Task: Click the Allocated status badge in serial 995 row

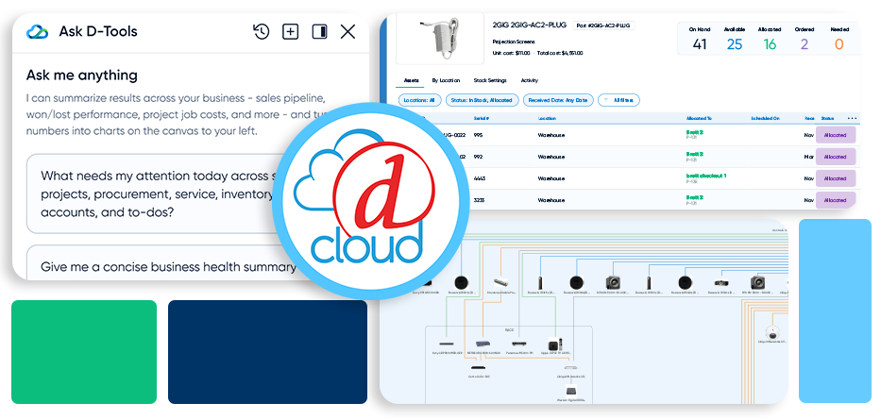Action: [836, 135]
